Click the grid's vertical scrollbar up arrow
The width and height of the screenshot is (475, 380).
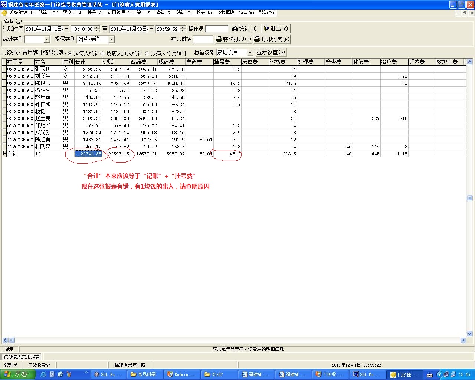469,62
